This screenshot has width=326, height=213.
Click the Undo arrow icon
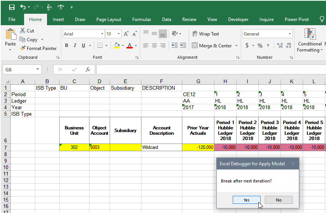tap(23, 7)
